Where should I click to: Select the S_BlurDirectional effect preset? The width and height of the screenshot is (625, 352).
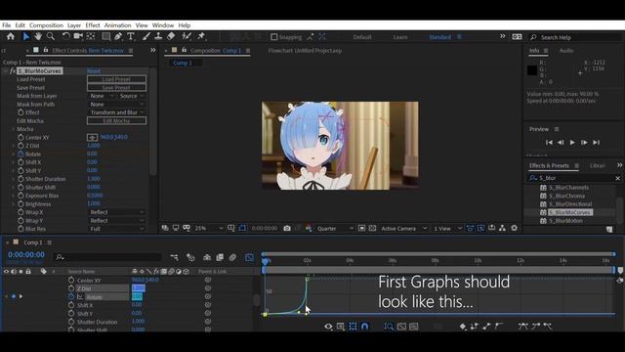[x=570, y=204]
